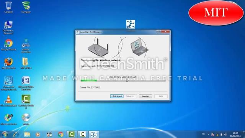Screen dimensions: 245x138
Task: Open the Dumpper desktop shortcut
Action: tap(26, 7)
